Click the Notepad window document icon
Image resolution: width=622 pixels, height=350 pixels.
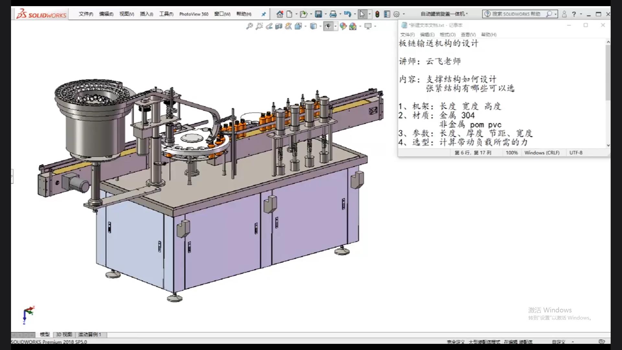pyautogui.click(x=404, y=25)
